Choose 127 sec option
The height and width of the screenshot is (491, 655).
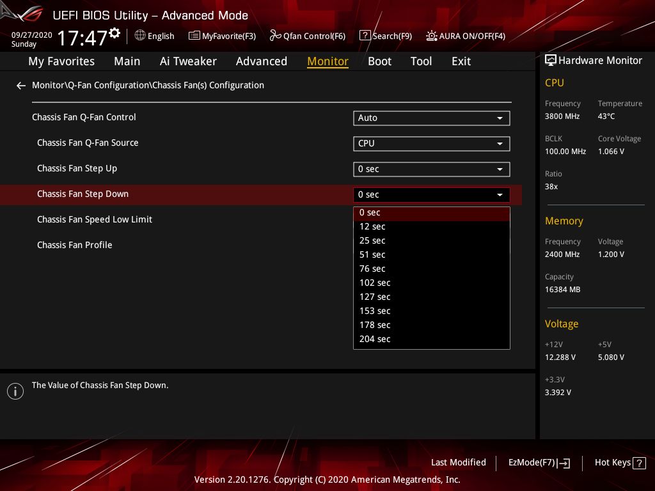click(x=432, y=297)
